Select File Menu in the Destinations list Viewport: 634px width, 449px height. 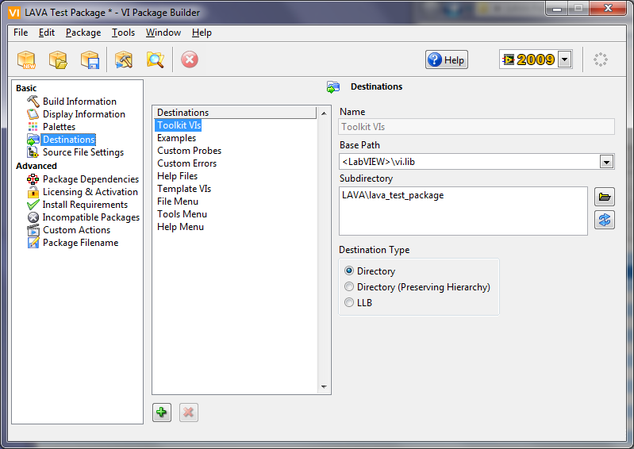[x=178, y=201]
